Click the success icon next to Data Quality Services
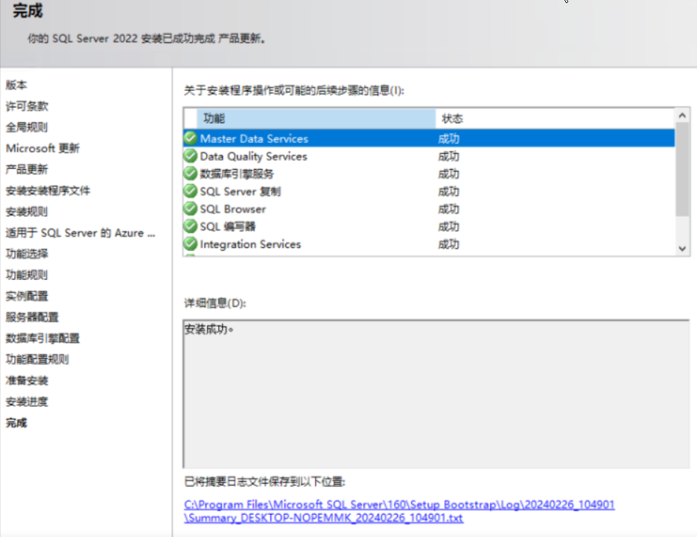This screenshot has width=697, height=537. coord(190,156)
